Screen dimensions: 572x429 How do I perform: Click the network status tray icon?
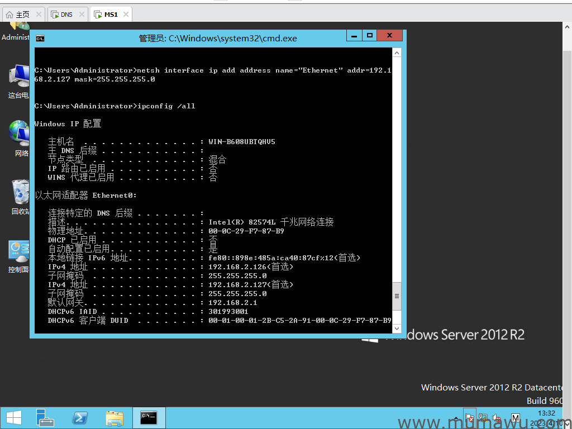[483, 418]
